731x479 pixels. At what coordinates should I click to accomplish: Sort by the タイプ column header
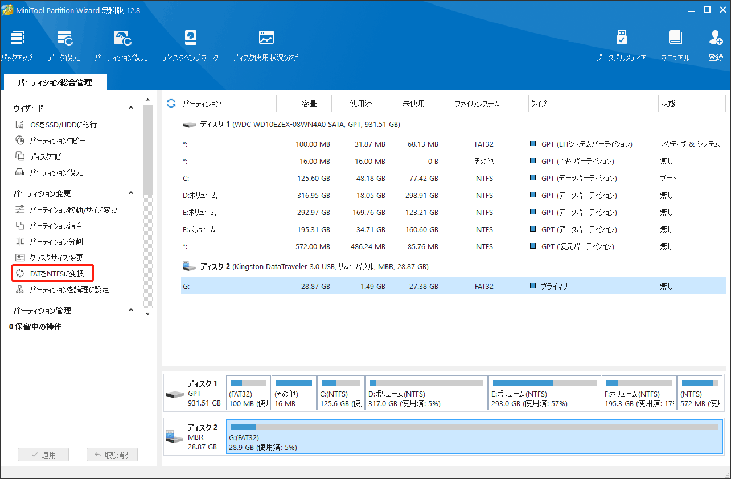pos(593,104)
